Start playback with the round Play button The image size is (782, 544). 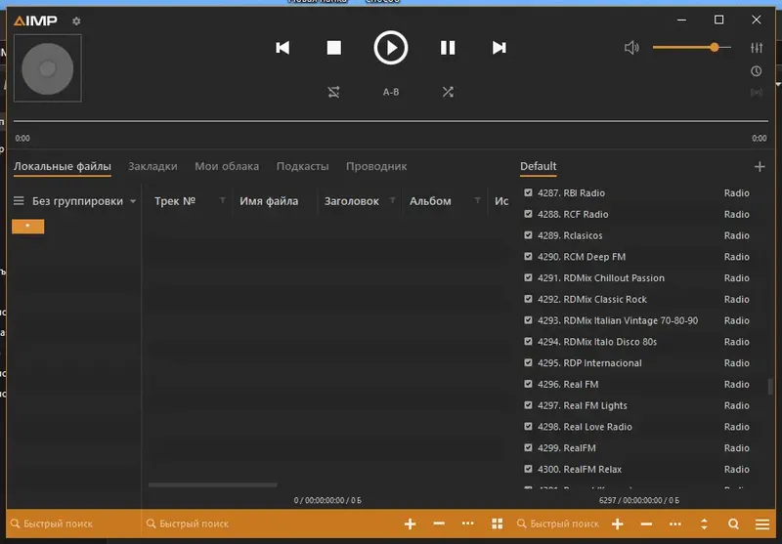click(391, 48)
